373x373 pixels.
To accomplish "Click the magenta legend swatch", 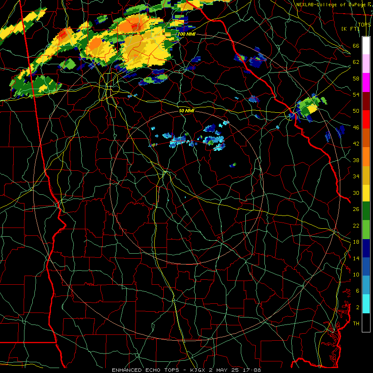I will (x=366, y=82).
